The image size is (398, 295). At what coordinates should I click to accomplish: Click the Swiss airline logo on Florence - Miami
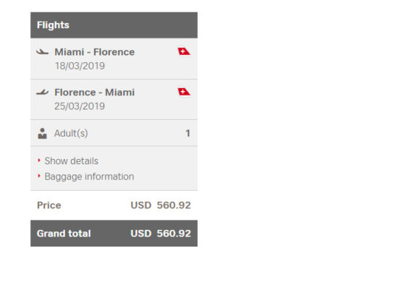184,92
